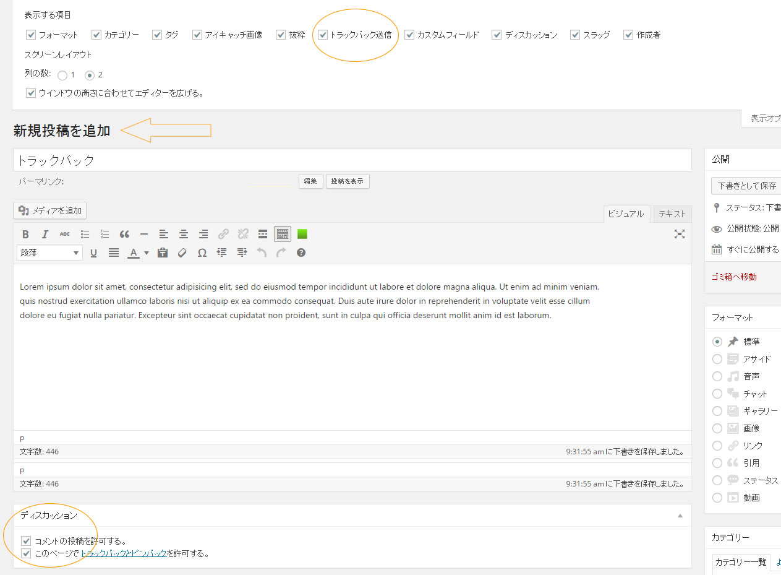This screenshot has height=575, width=781.
Task: Create a bulleted list
Action: click(85, 234)
